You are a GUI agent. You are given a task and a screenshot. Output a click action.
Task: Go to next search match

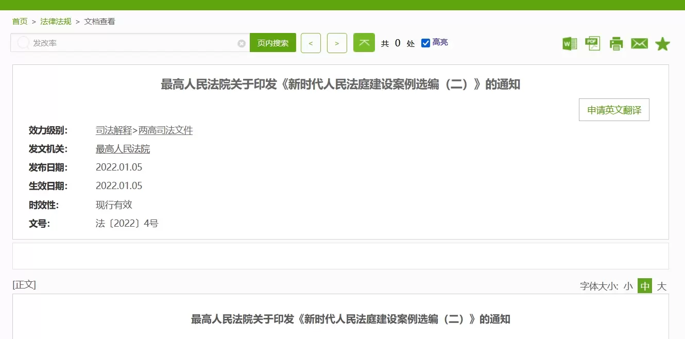(337, 43)
